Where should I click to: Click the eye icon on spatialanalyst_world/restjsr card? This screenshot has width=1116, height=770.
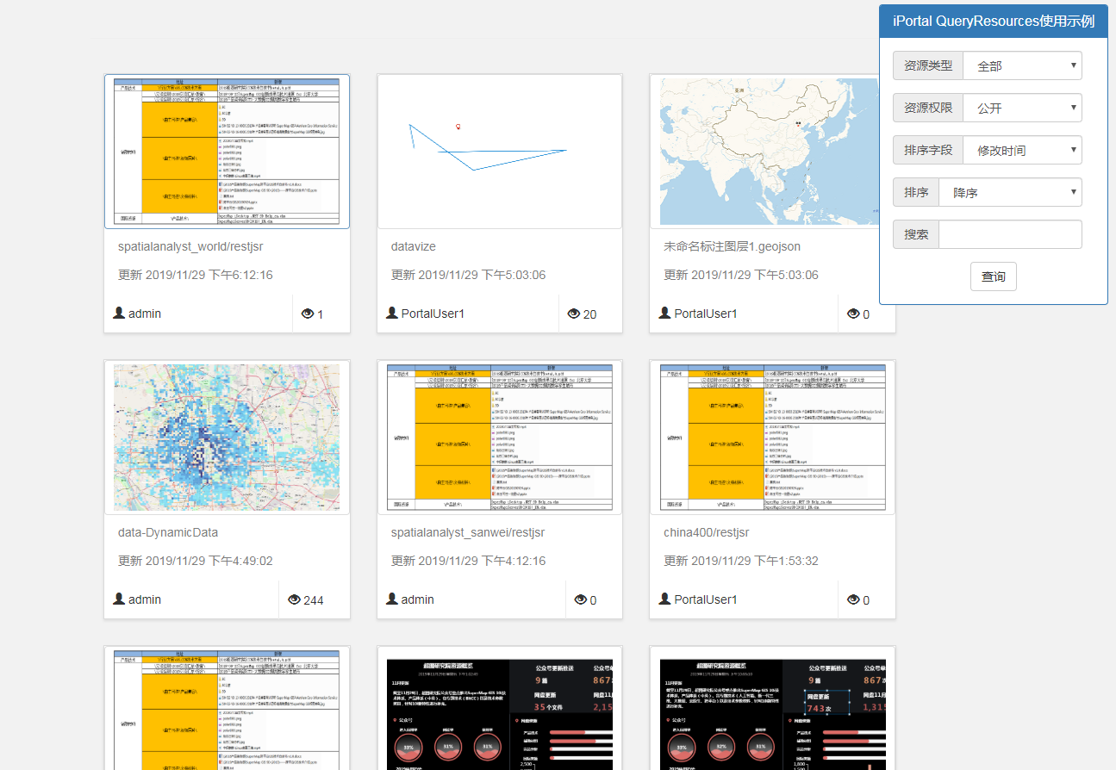coord(307,314)
